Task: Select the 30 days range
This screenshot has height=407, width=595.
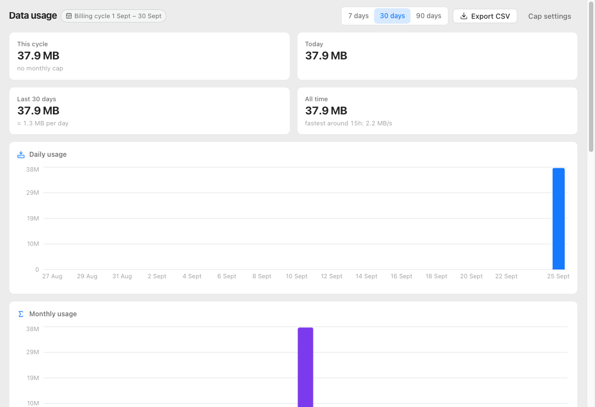Action: 392,16
